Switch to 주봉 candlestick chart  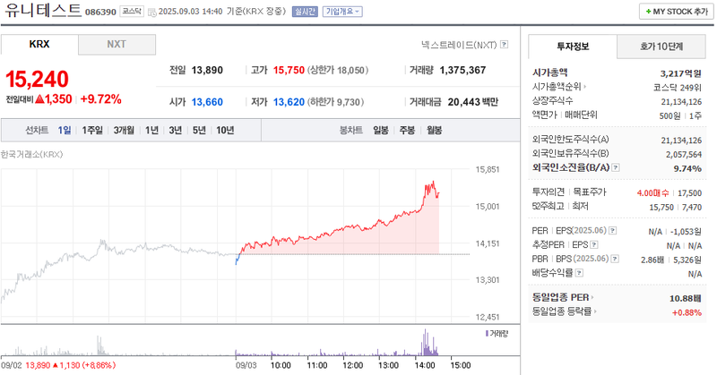[407, 130]
